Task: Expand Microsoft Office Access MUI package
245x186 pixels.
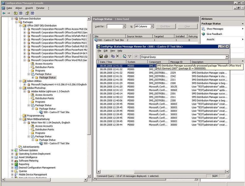Action: point(24,29)
